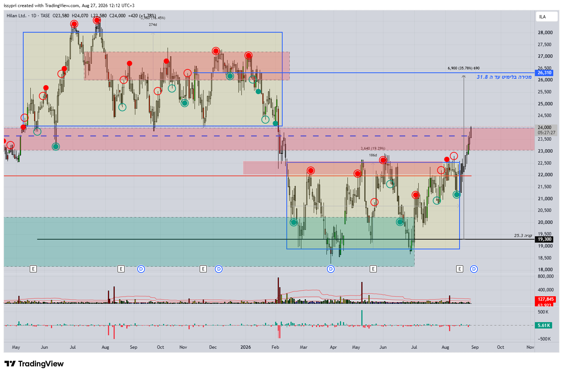Click the Mar label on the time axis
Image resolution: width=563 pixels, height=375 pixels.
click(x=304, y=347)
